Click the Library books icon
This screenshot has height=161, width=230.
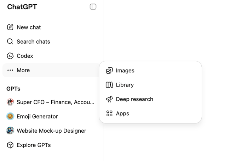(x=109, y=85)
